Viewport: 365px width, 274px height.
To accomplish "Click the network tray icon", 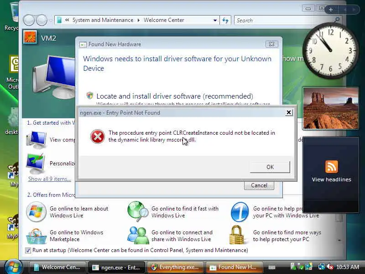I will (x=322, y=267).
